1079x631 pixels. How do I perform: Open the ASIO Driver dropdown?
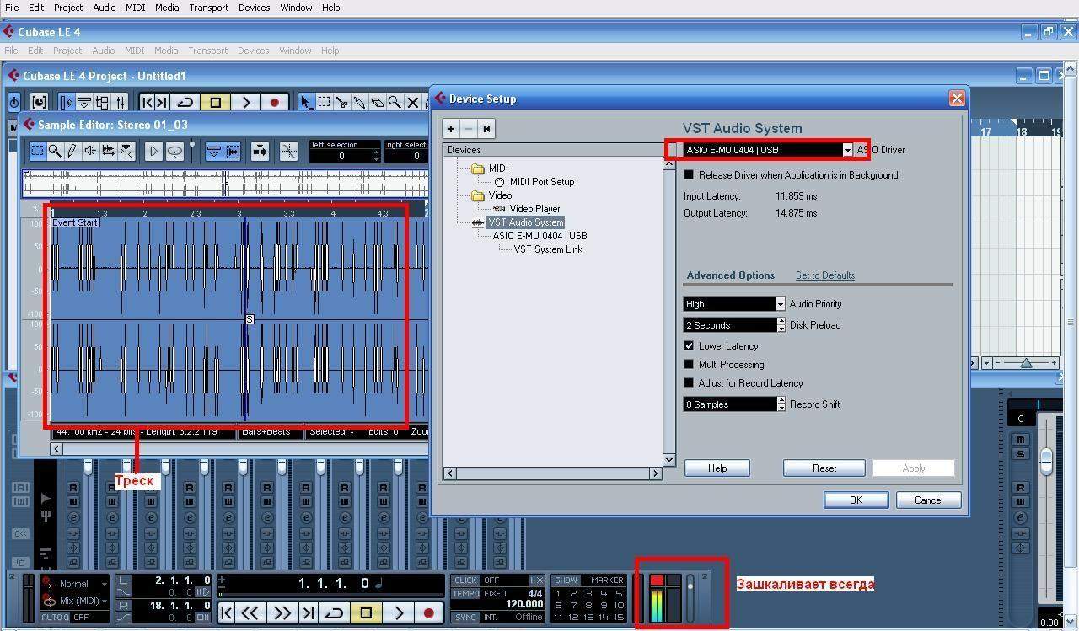pos(847,150)
